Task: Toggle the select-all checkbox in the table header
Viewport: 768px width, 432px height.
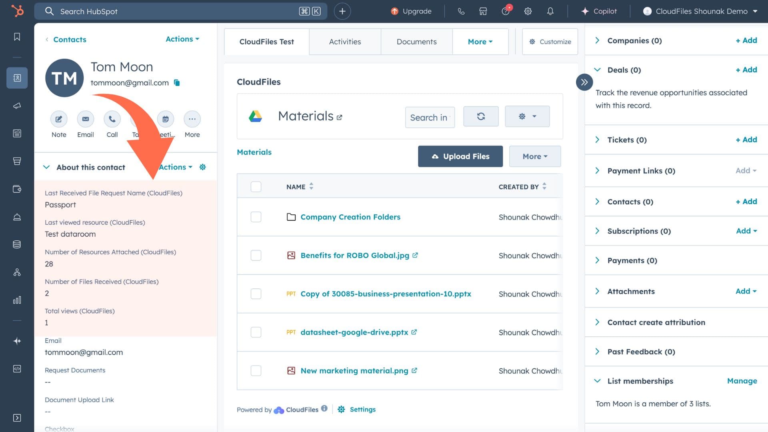Action: (x=256, y=187)
